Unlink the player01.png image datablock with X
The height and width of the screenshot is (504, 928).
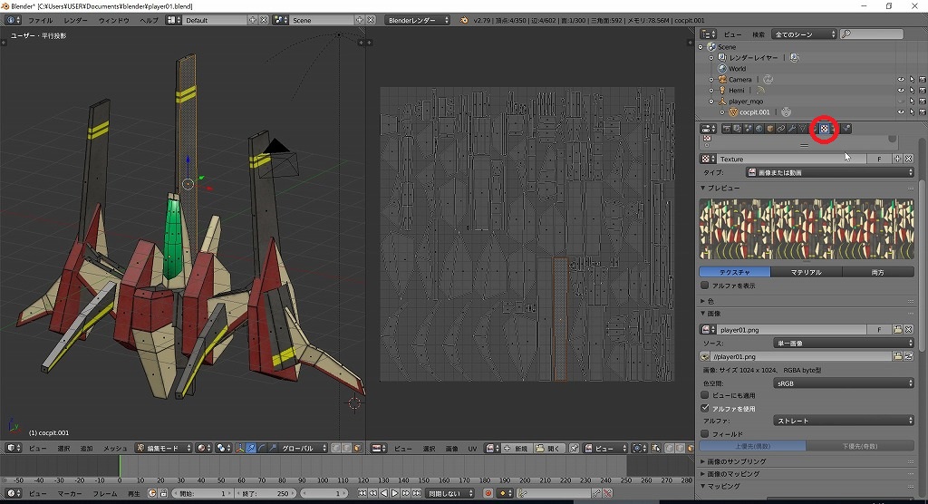pyautogui.click(x=909, y=329)
